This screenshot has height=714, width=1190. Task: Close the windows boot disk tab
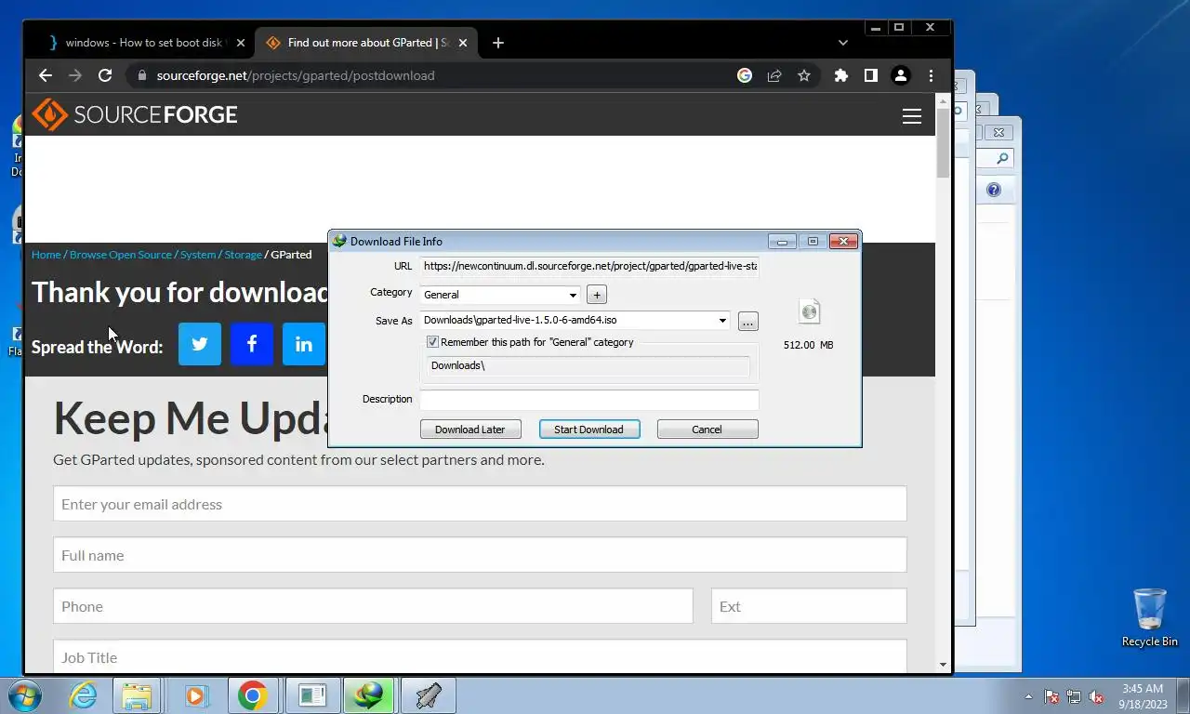241,43
